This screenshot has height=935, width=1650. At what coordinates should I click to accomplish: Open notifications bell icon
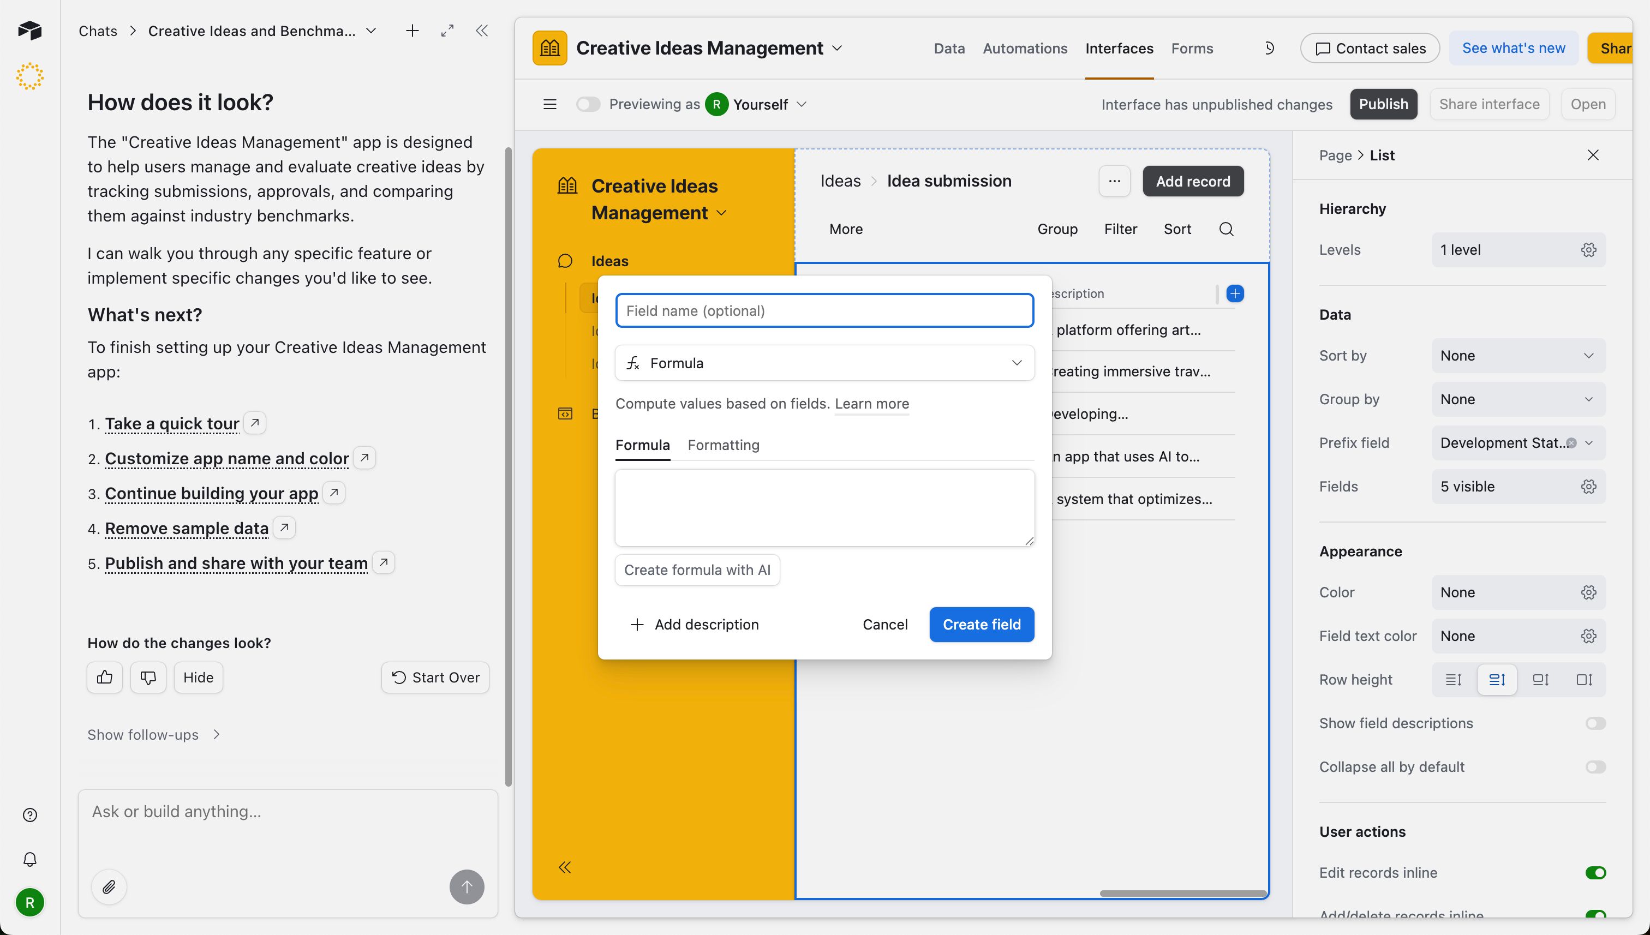pos(29,859)
